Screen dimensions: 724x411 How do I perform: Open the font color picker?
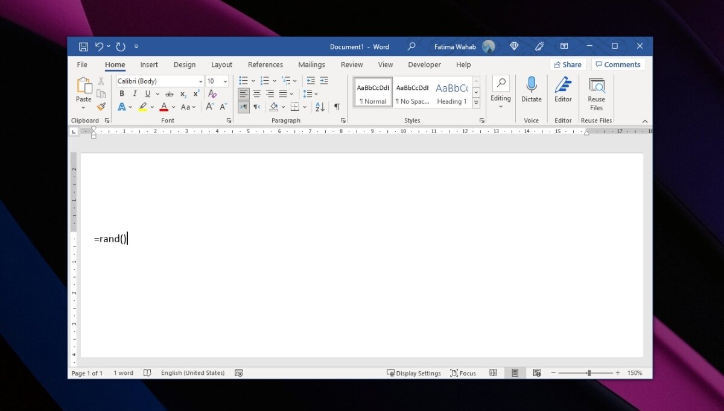click(x=174, y=107)
